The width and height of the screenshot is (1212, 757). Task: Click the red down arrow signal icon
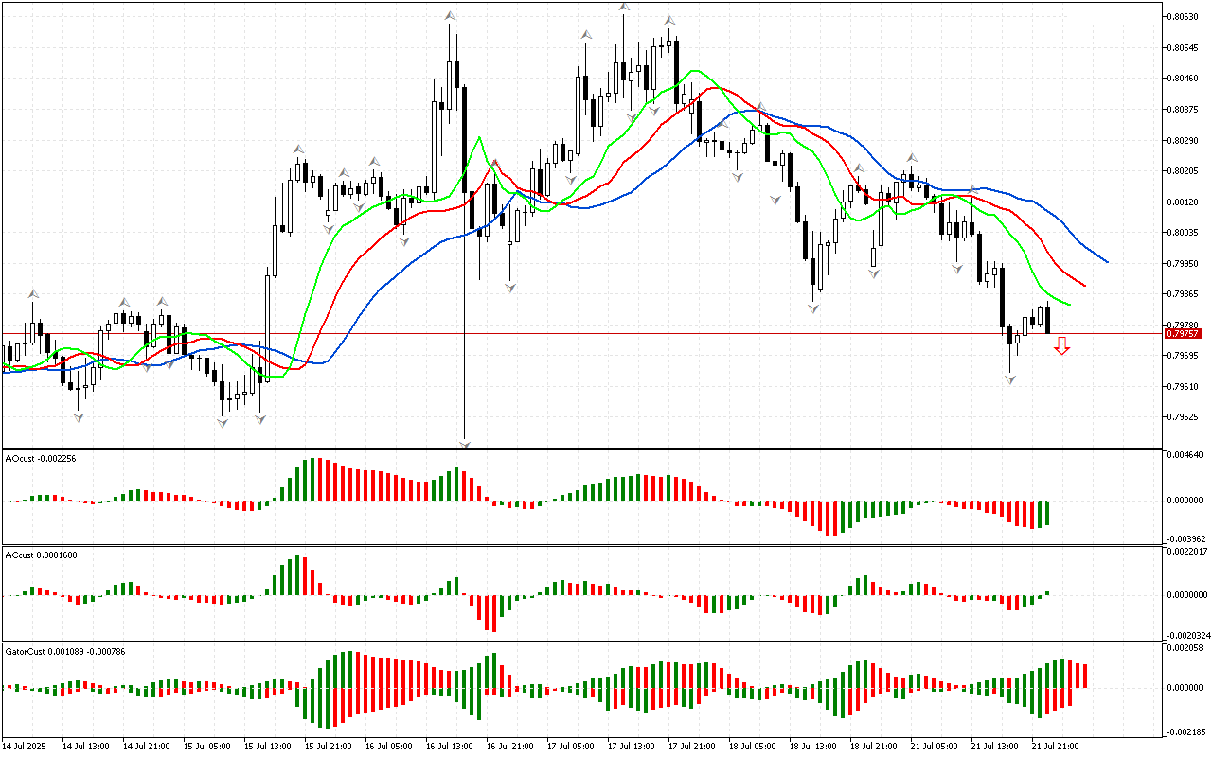click(1062, 346)
